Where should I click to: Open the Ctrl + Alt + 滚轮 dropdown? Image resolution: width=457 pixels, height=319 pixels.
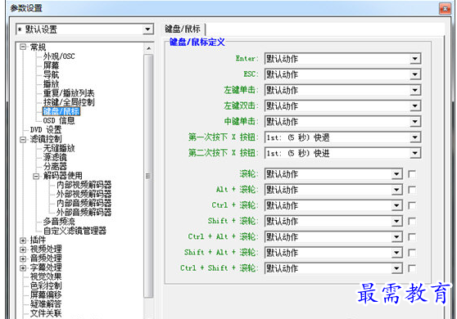(333, 237)
